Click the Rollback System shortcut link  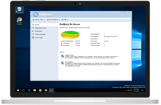[x=69, y=55]
